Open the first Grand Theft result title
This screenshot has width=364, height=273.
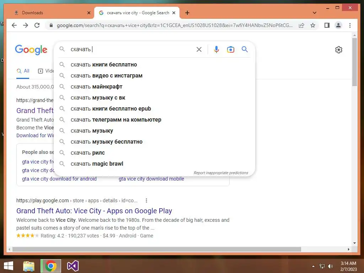[35, 111]
